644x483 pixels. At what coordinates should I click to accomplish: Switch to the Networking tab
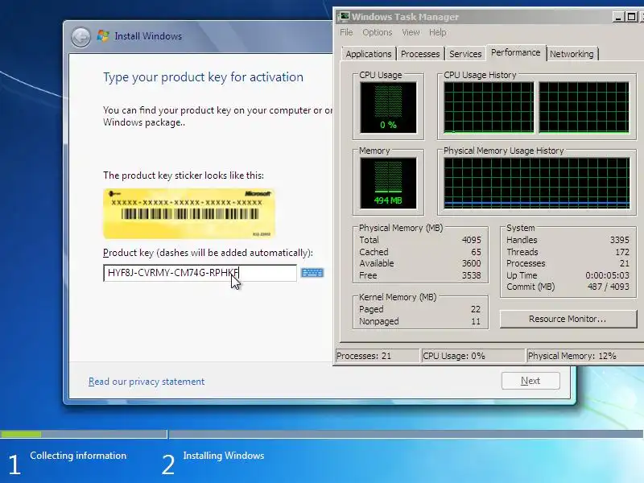tap(572, 54)
